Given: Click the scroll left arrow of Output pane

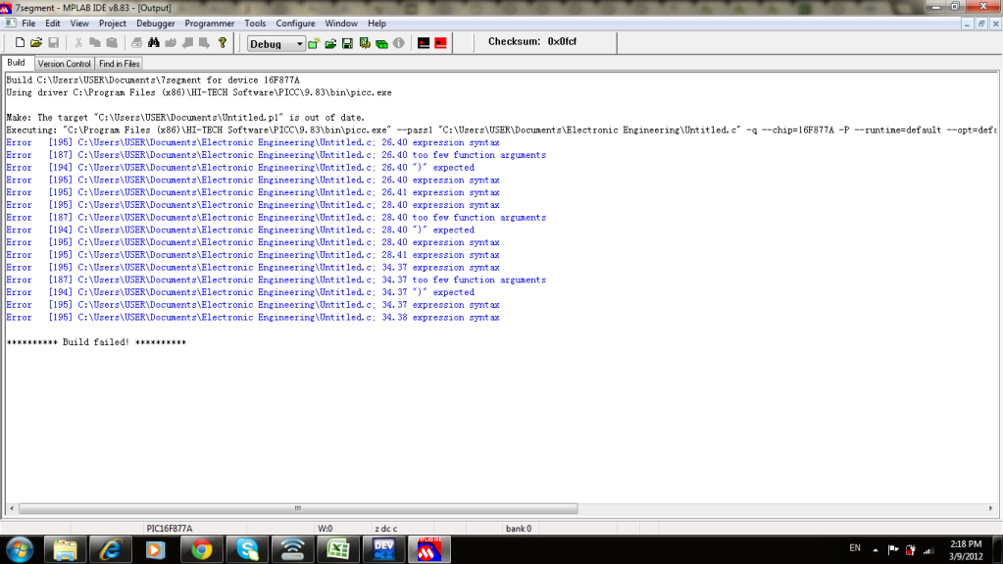Looking at the screenshot, I should click(x=12, y=508).
